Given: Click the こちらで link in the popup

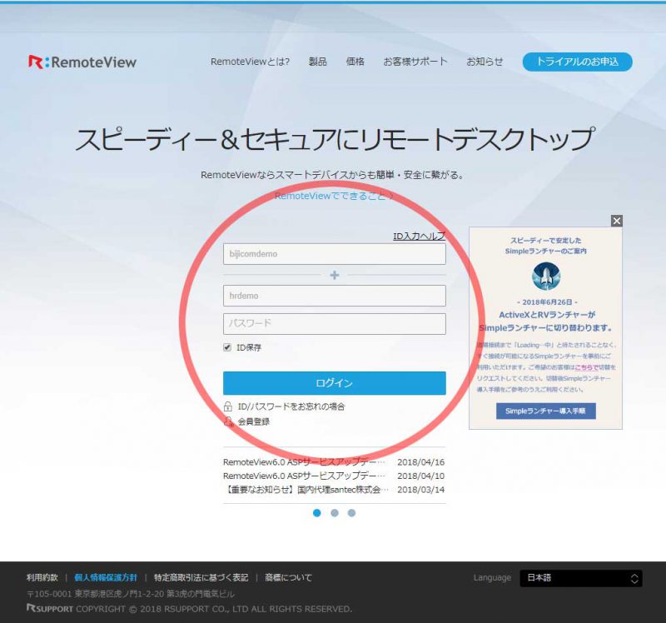Looking at the screenshot, I should click(587, 367).
